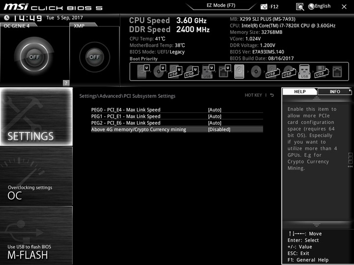This screenshot has height=265, width=354.
Task: Open the HOT KEY list
Action: tap(253, 95)
